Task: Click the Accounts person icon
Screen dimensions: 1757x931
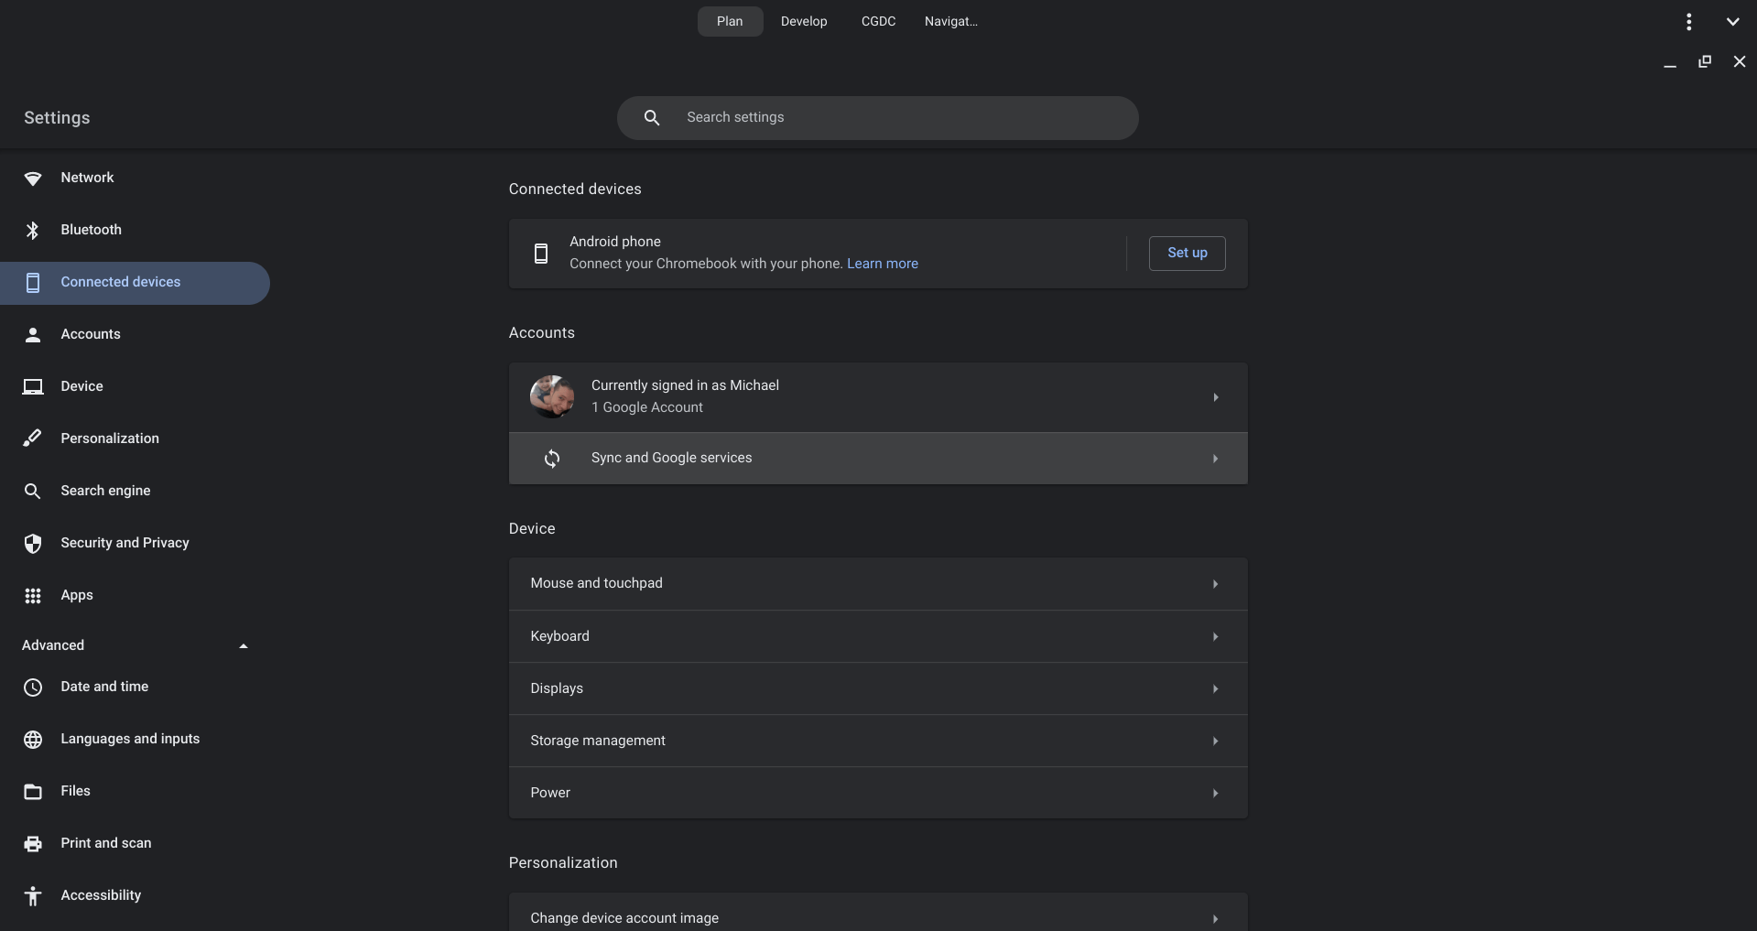Action: click(x=33, y=334)
